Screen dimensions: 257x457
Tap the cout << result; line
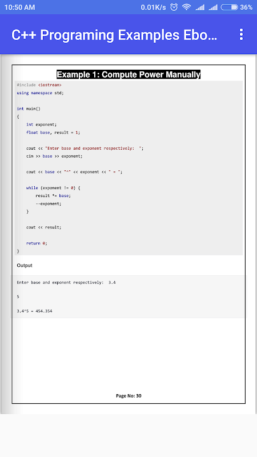pyautogui.click(x=44, y=227)
